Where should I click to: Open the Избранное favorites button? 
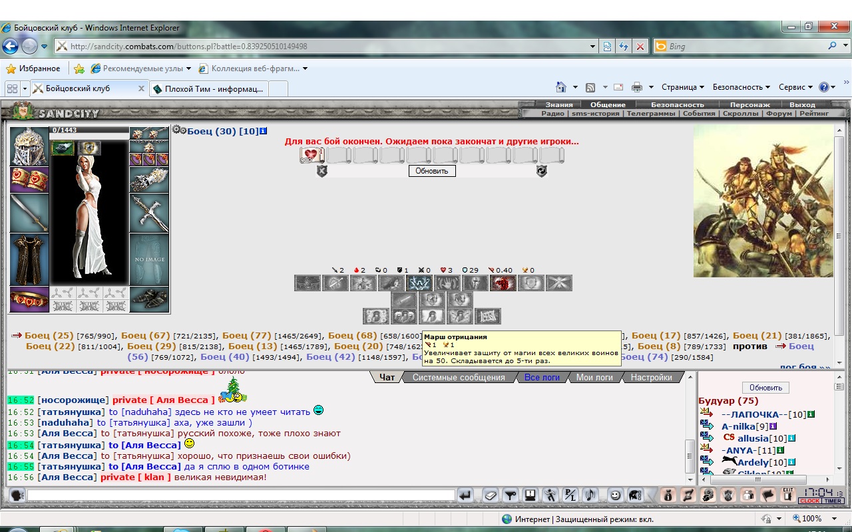point(33,68)
